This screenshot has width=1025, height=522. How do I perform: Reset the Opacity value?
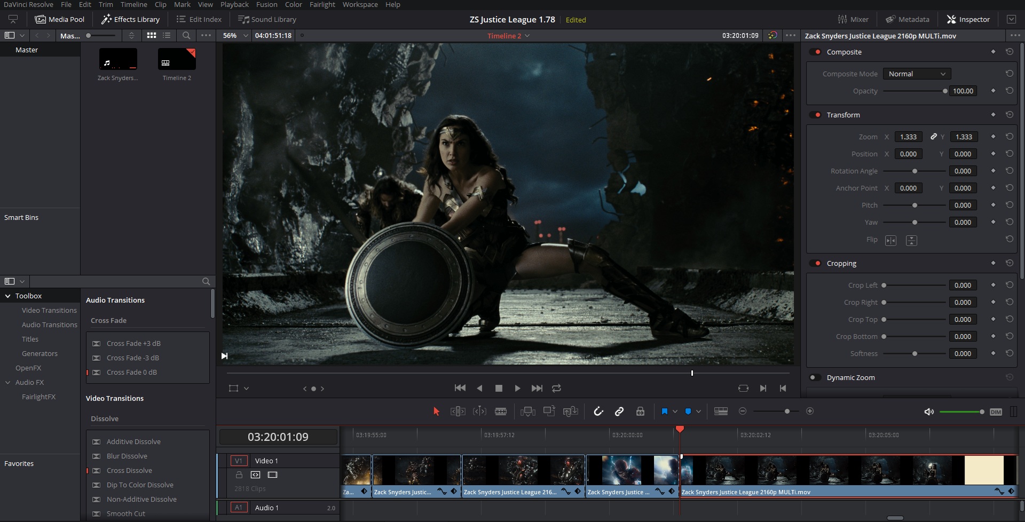point(1009,91)
